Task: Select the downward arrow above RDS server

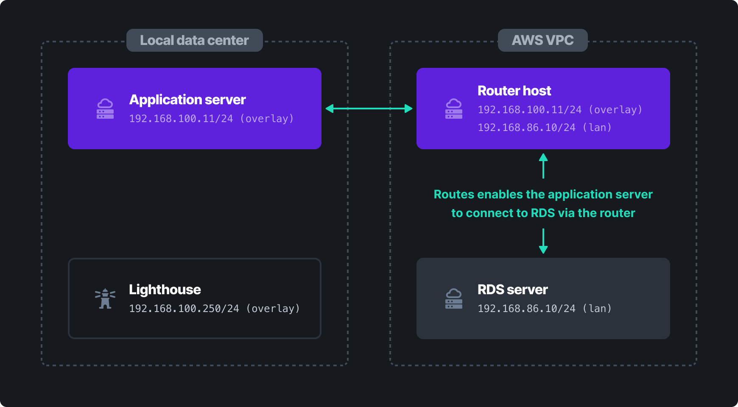Action: [x=543, y=241]
